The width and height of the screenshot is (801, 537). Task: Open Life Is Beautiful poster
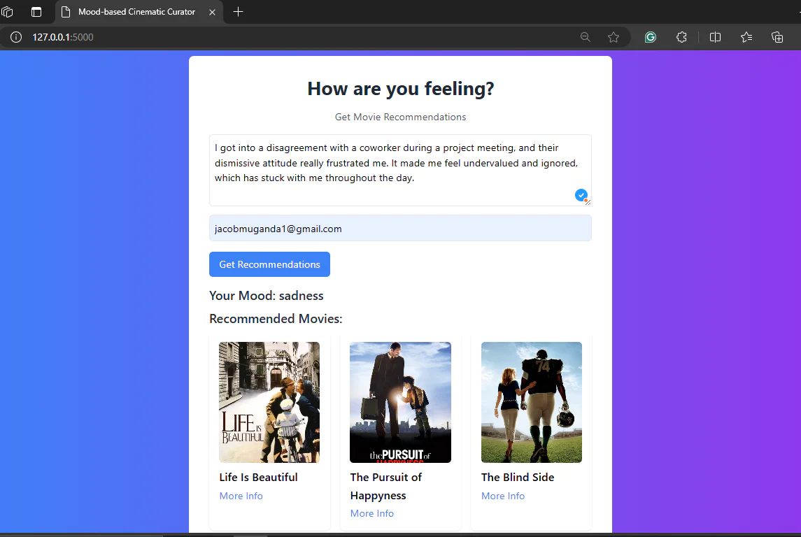[x=269, y=402]
